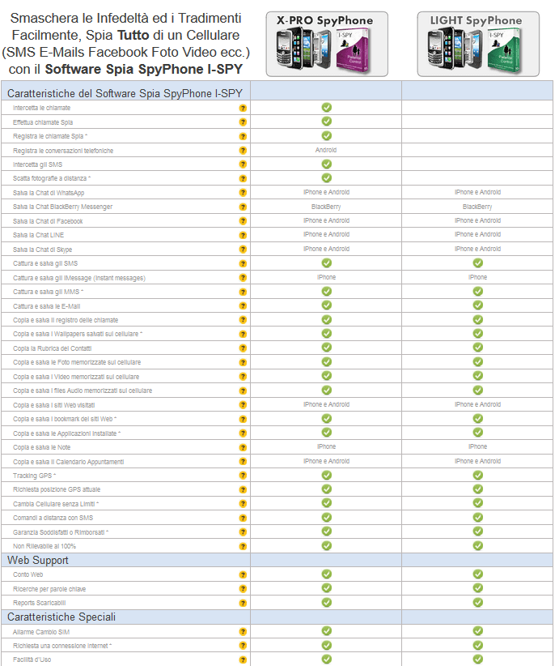Click help icon for Salva la Chat di Facebook
This screenshot has width=555, height=666.
[x=243, y=221]
